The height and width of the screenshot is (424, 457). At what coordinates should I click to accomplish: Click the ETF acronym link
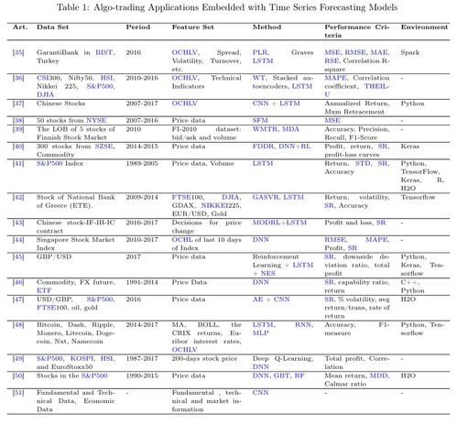[x=44, y=290]
